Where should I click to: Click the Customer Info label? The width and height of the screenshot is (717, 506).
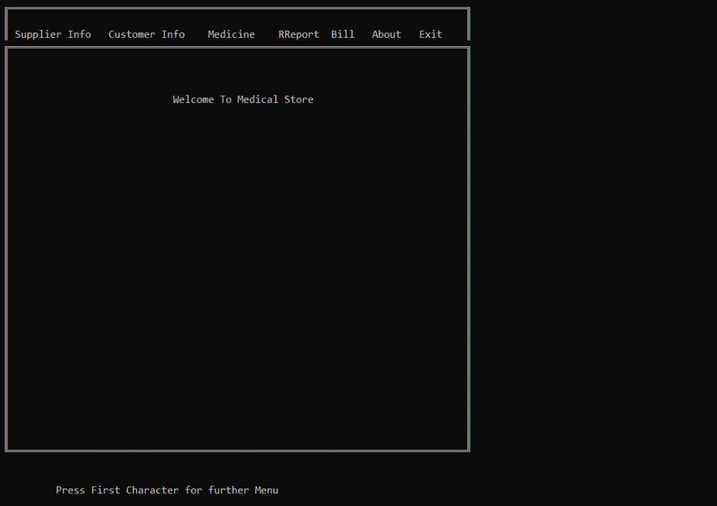[x=146, y=34]
